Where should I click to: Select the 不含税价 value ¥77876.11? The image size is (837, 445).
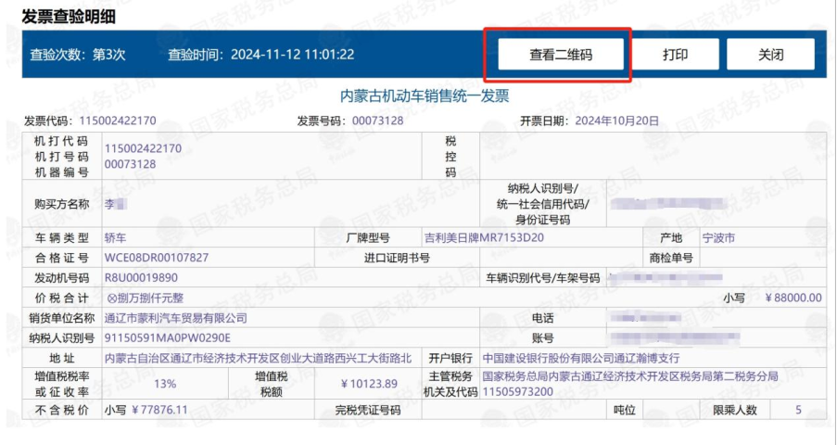146,409
